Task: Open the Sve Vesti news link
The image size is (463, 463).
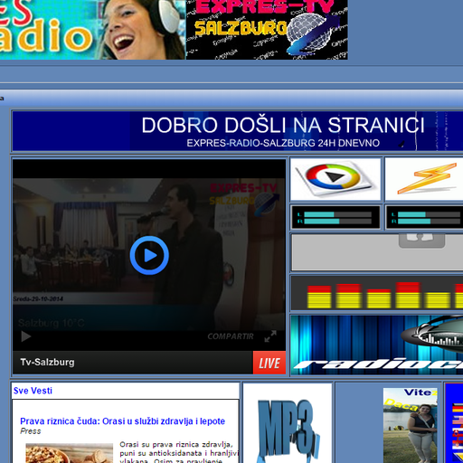Action: coord(33,391)
